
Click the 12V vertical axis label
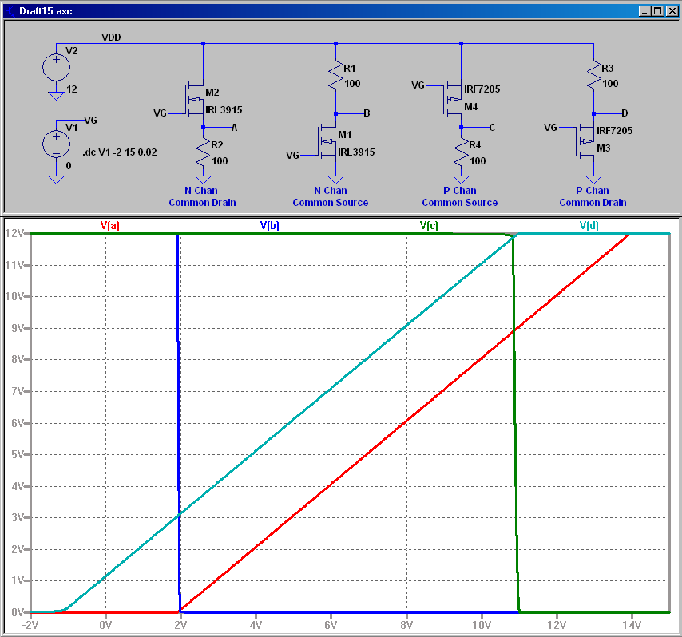pos(14,234)
